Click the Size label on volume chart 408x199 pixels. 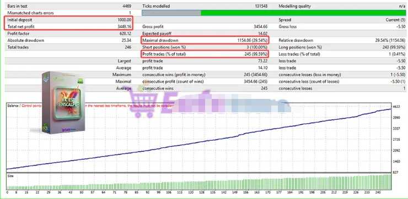(10, 176)
